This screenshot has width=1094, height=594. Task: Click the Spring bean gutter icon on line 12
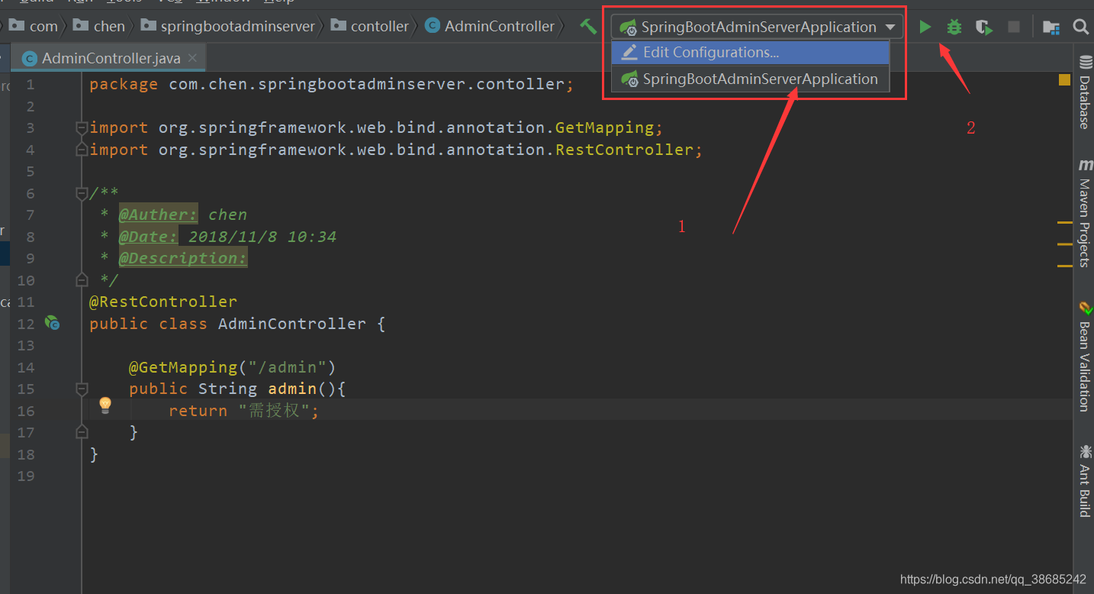point(52,324)
